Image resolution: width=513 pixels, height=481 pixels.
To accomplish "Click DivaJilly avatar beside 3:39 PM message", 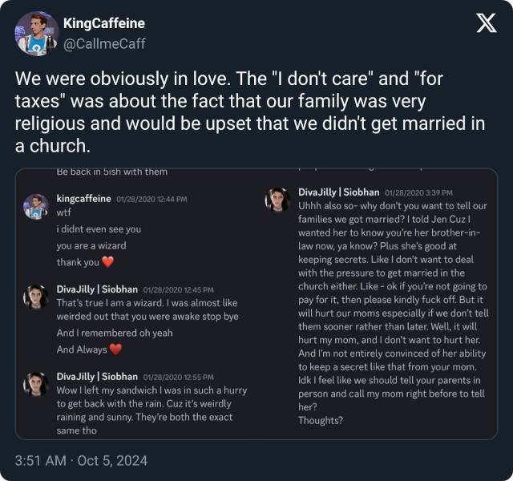I will click(277, 200).
